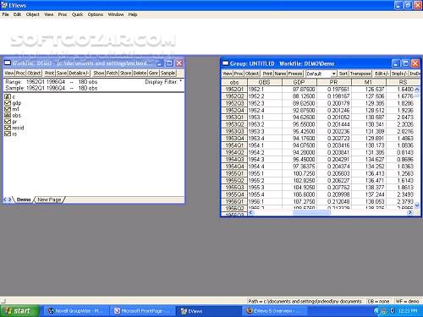Viewport: 423px width, 317px height.
Task: Click the Workfile window title bar icon
Action: (x=8, y=63)
